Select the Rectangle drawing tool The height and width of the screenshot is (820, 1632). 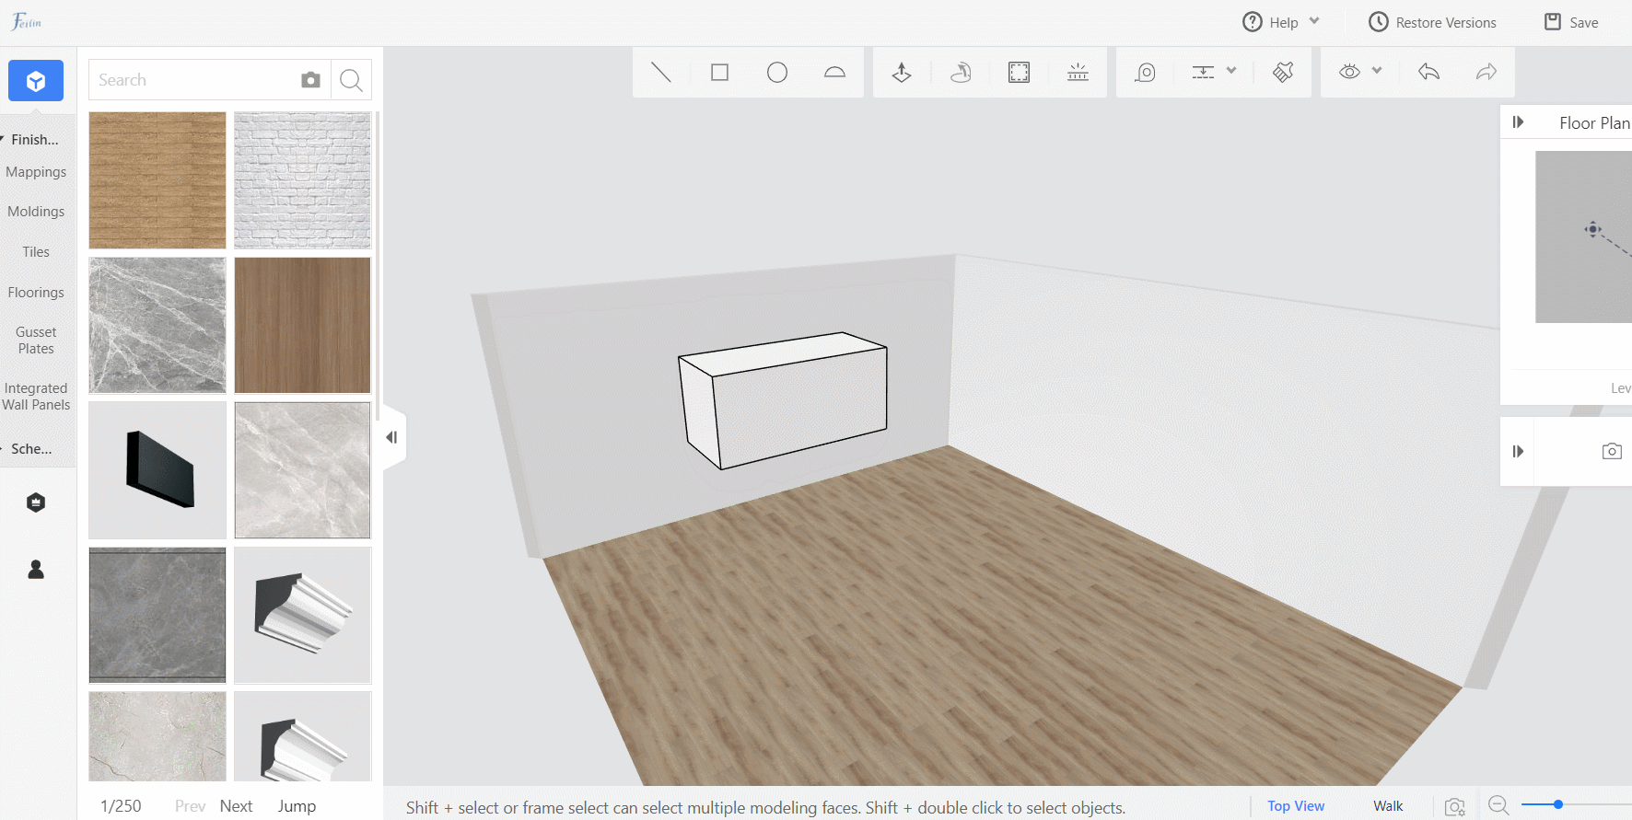(x=719, y=72)
